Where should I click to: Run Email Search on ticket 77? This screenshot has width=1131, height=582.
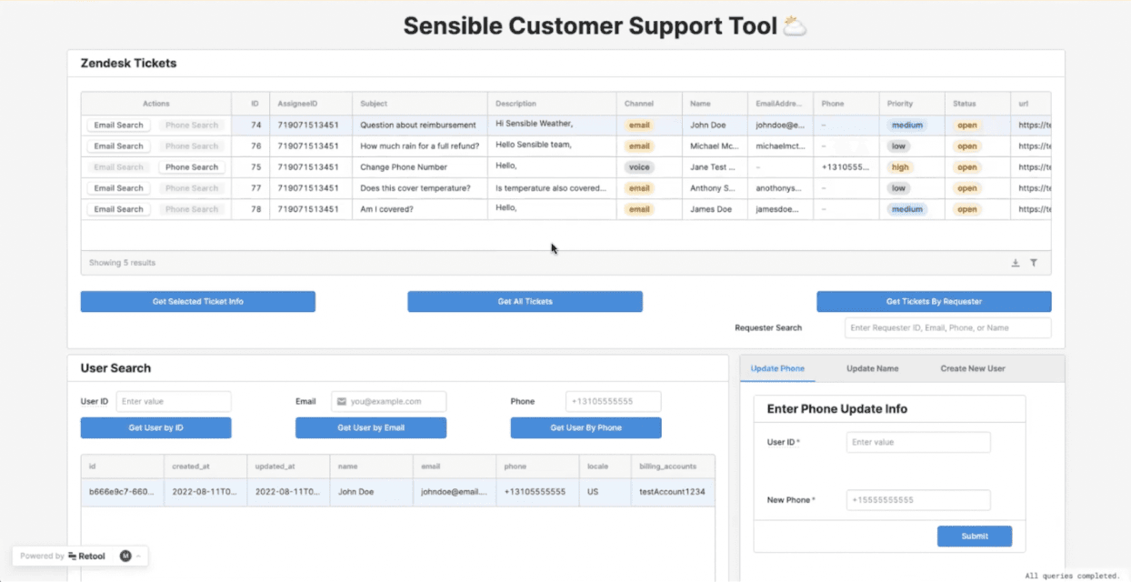coord(117,187)
